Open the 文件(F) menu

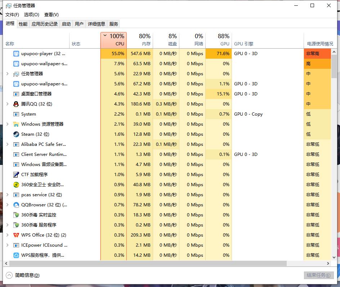click(x=12, y=14)
